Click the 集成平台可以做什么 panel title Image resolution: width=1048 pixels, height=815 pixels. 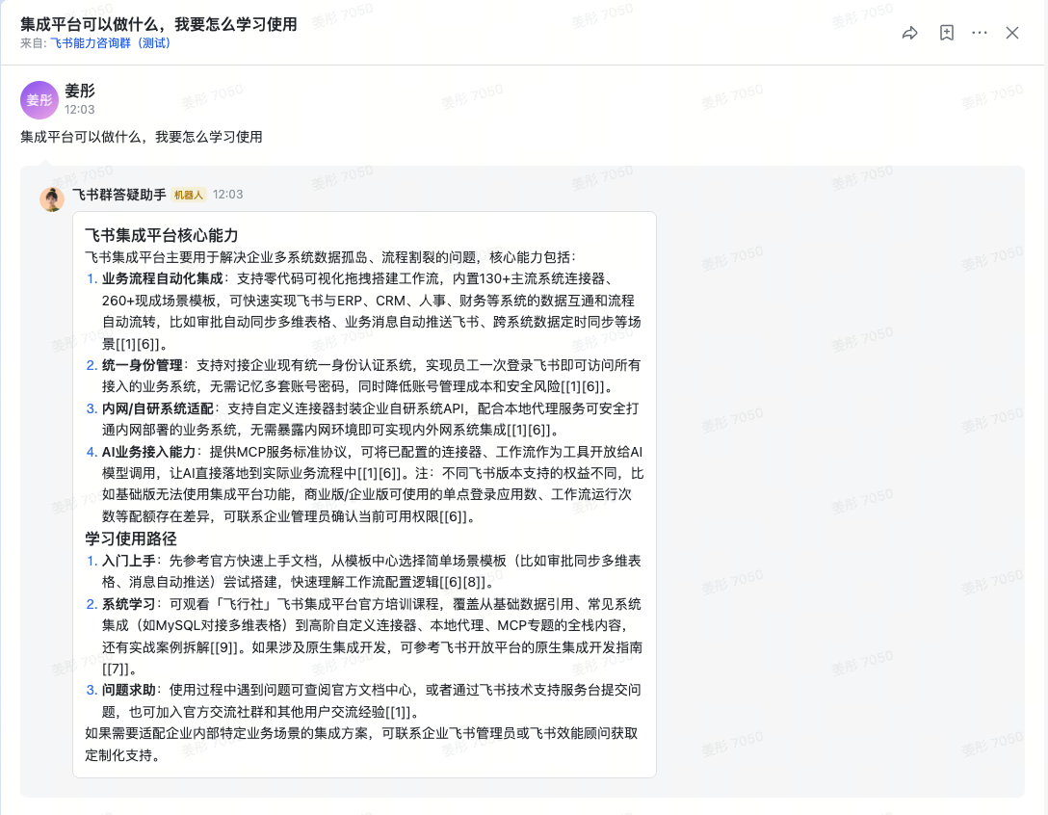tap(158, 24)
